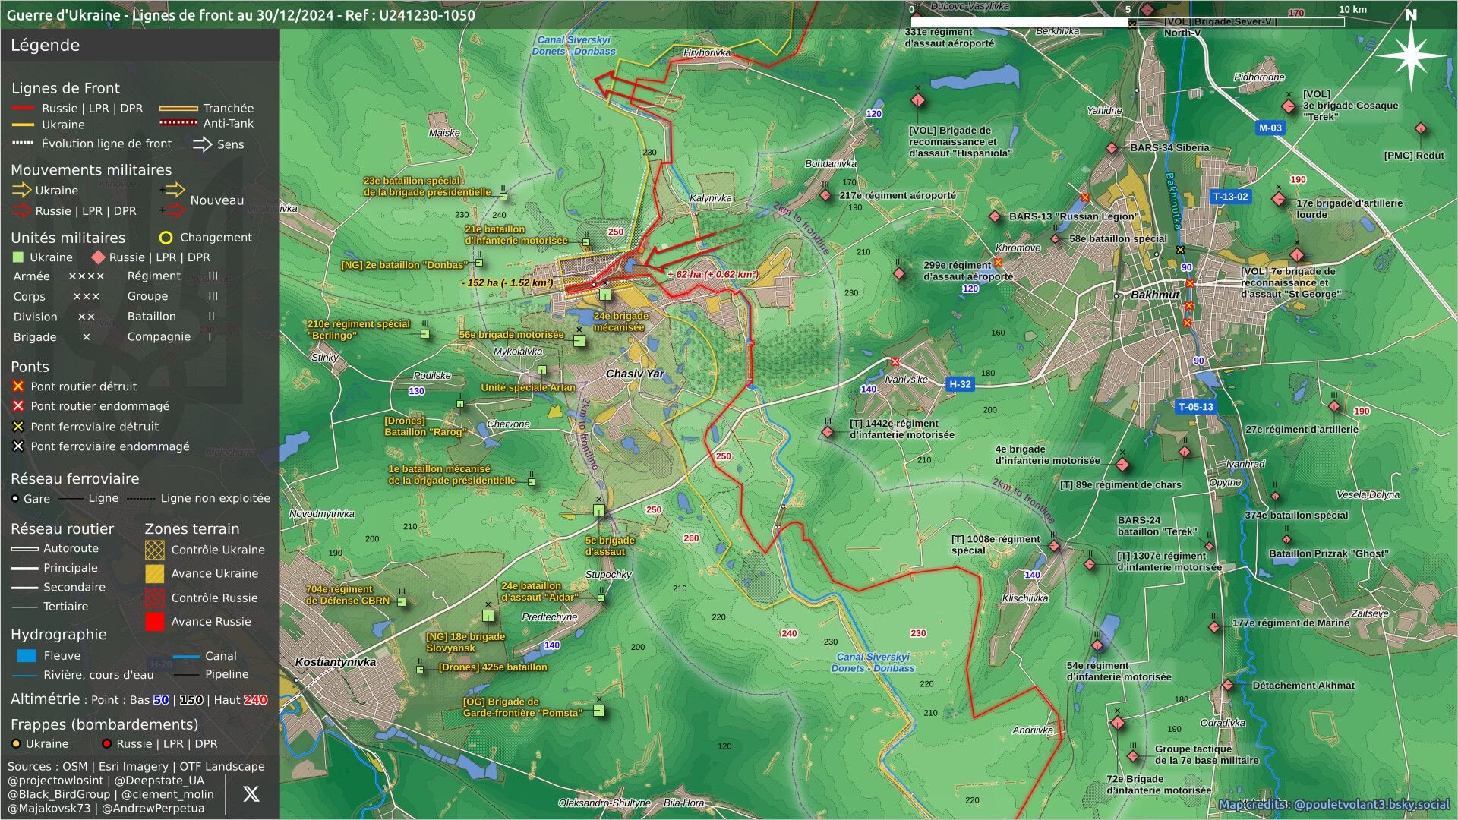
Task: Click the 'Contrôle Ukraine' hatched swatch
Action: pos(154,550)
